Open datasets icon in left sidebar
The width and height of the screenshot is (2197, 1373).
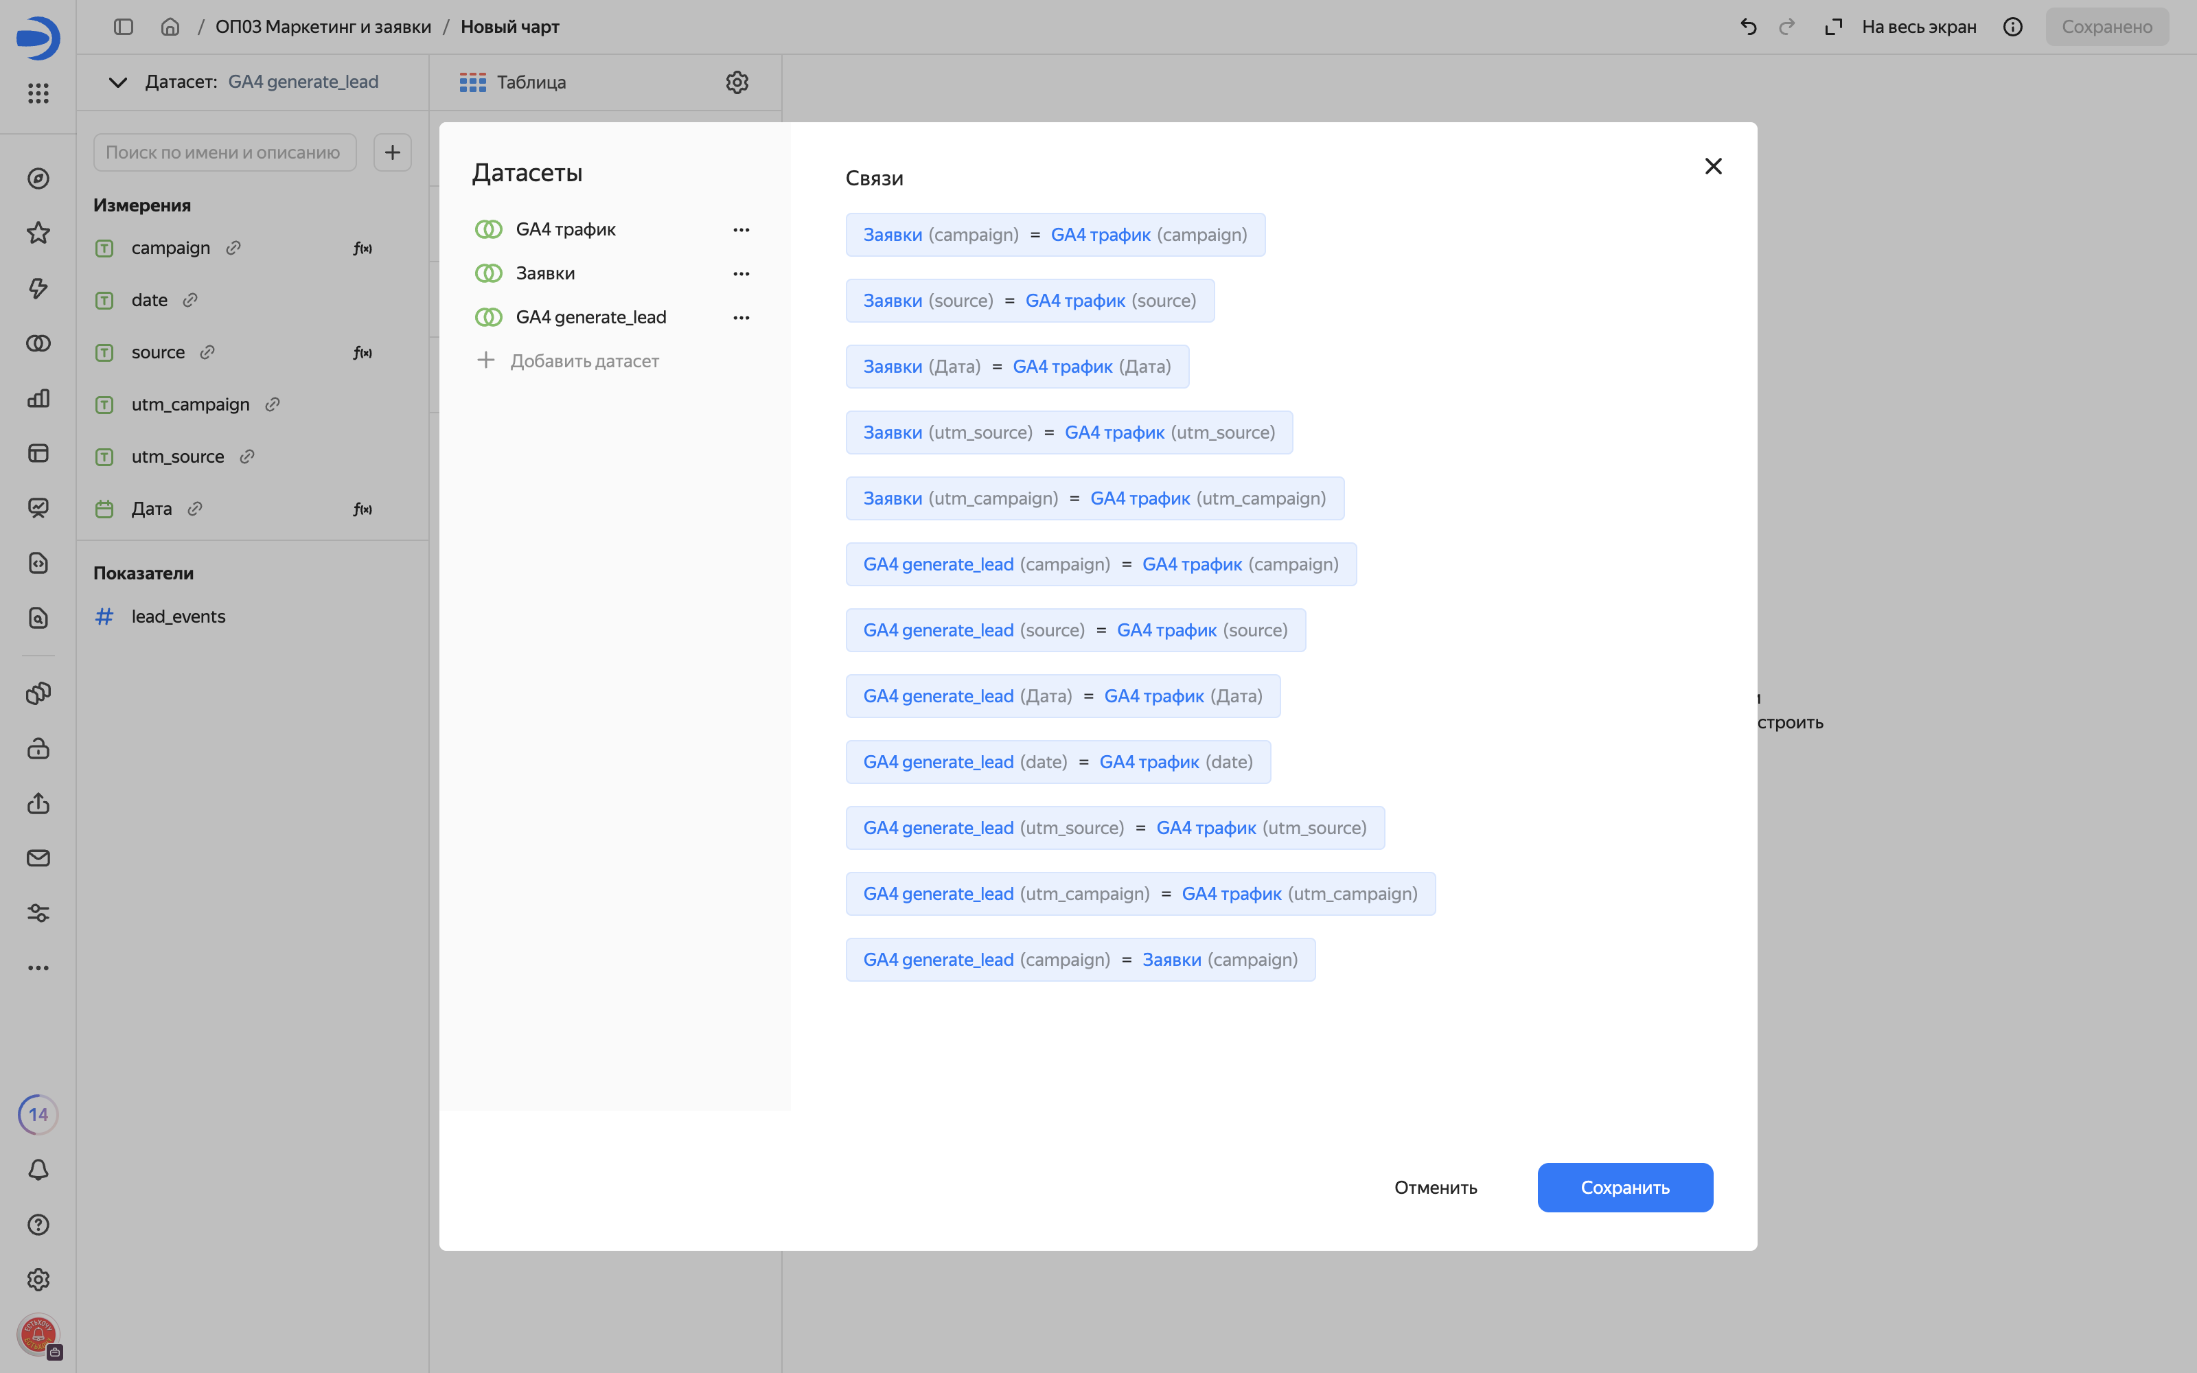(x=38, y=343)
